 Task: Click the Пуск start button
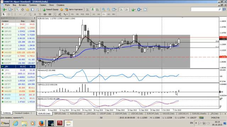5,123
